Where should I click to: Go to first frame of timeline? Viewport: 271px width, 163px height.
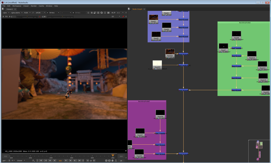pyautogui.click(x=41, y=161)
